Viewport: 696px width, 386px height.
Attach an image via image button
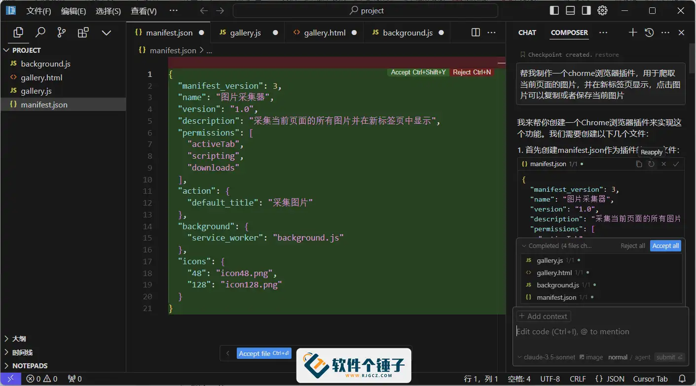[591, 357]
